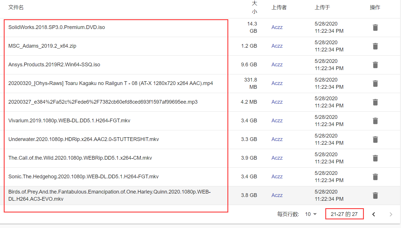
Task: Delete The.Call.of.the.Wild mkv file
Action: (x=375, y=158)
